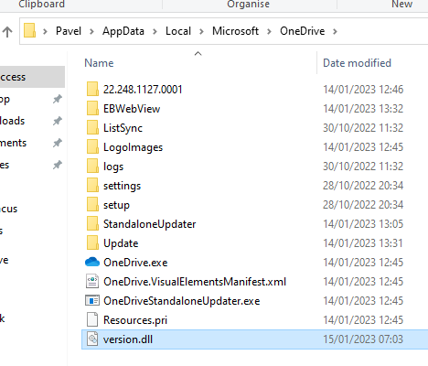Viewport: 428px width, 366px height.
Task: Open the sidebar item ending 'loads'
Action: [x=12, y=121]
